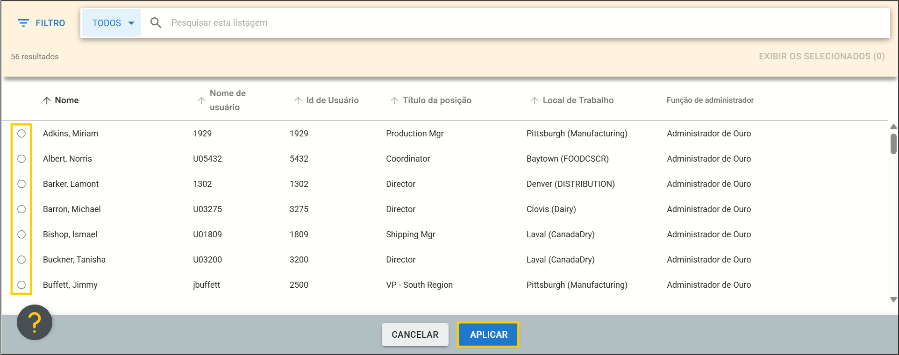
Task: Select the radio button for Albert, Norris
Action: tap(21, 159)
